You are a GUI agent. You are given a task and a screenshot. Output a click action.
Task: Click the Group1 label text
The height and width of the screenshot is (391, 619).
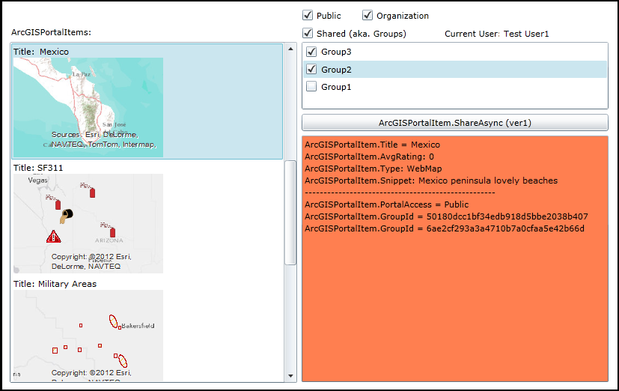336,87
